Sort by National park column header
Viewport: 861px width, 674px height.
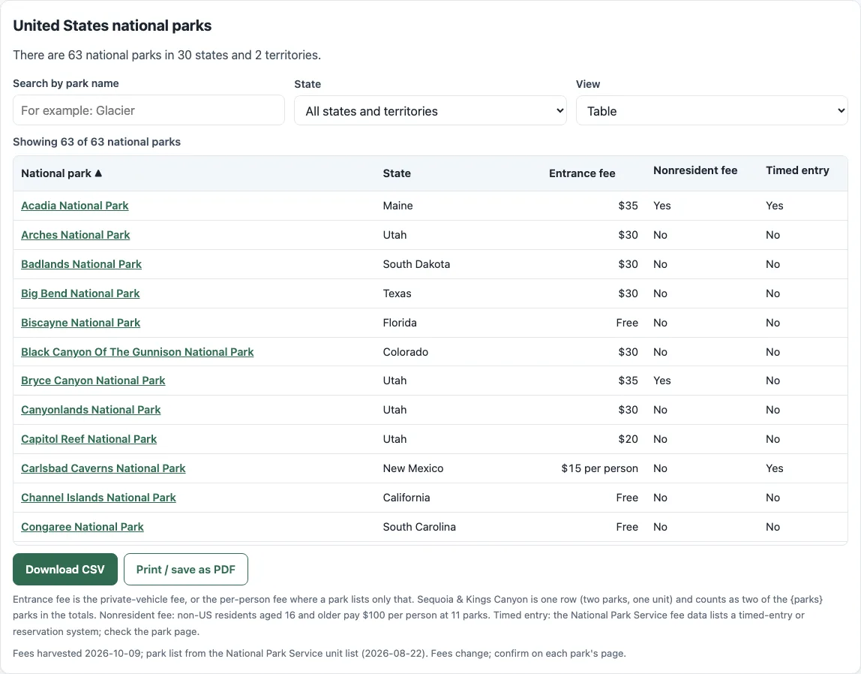(61, 173)
